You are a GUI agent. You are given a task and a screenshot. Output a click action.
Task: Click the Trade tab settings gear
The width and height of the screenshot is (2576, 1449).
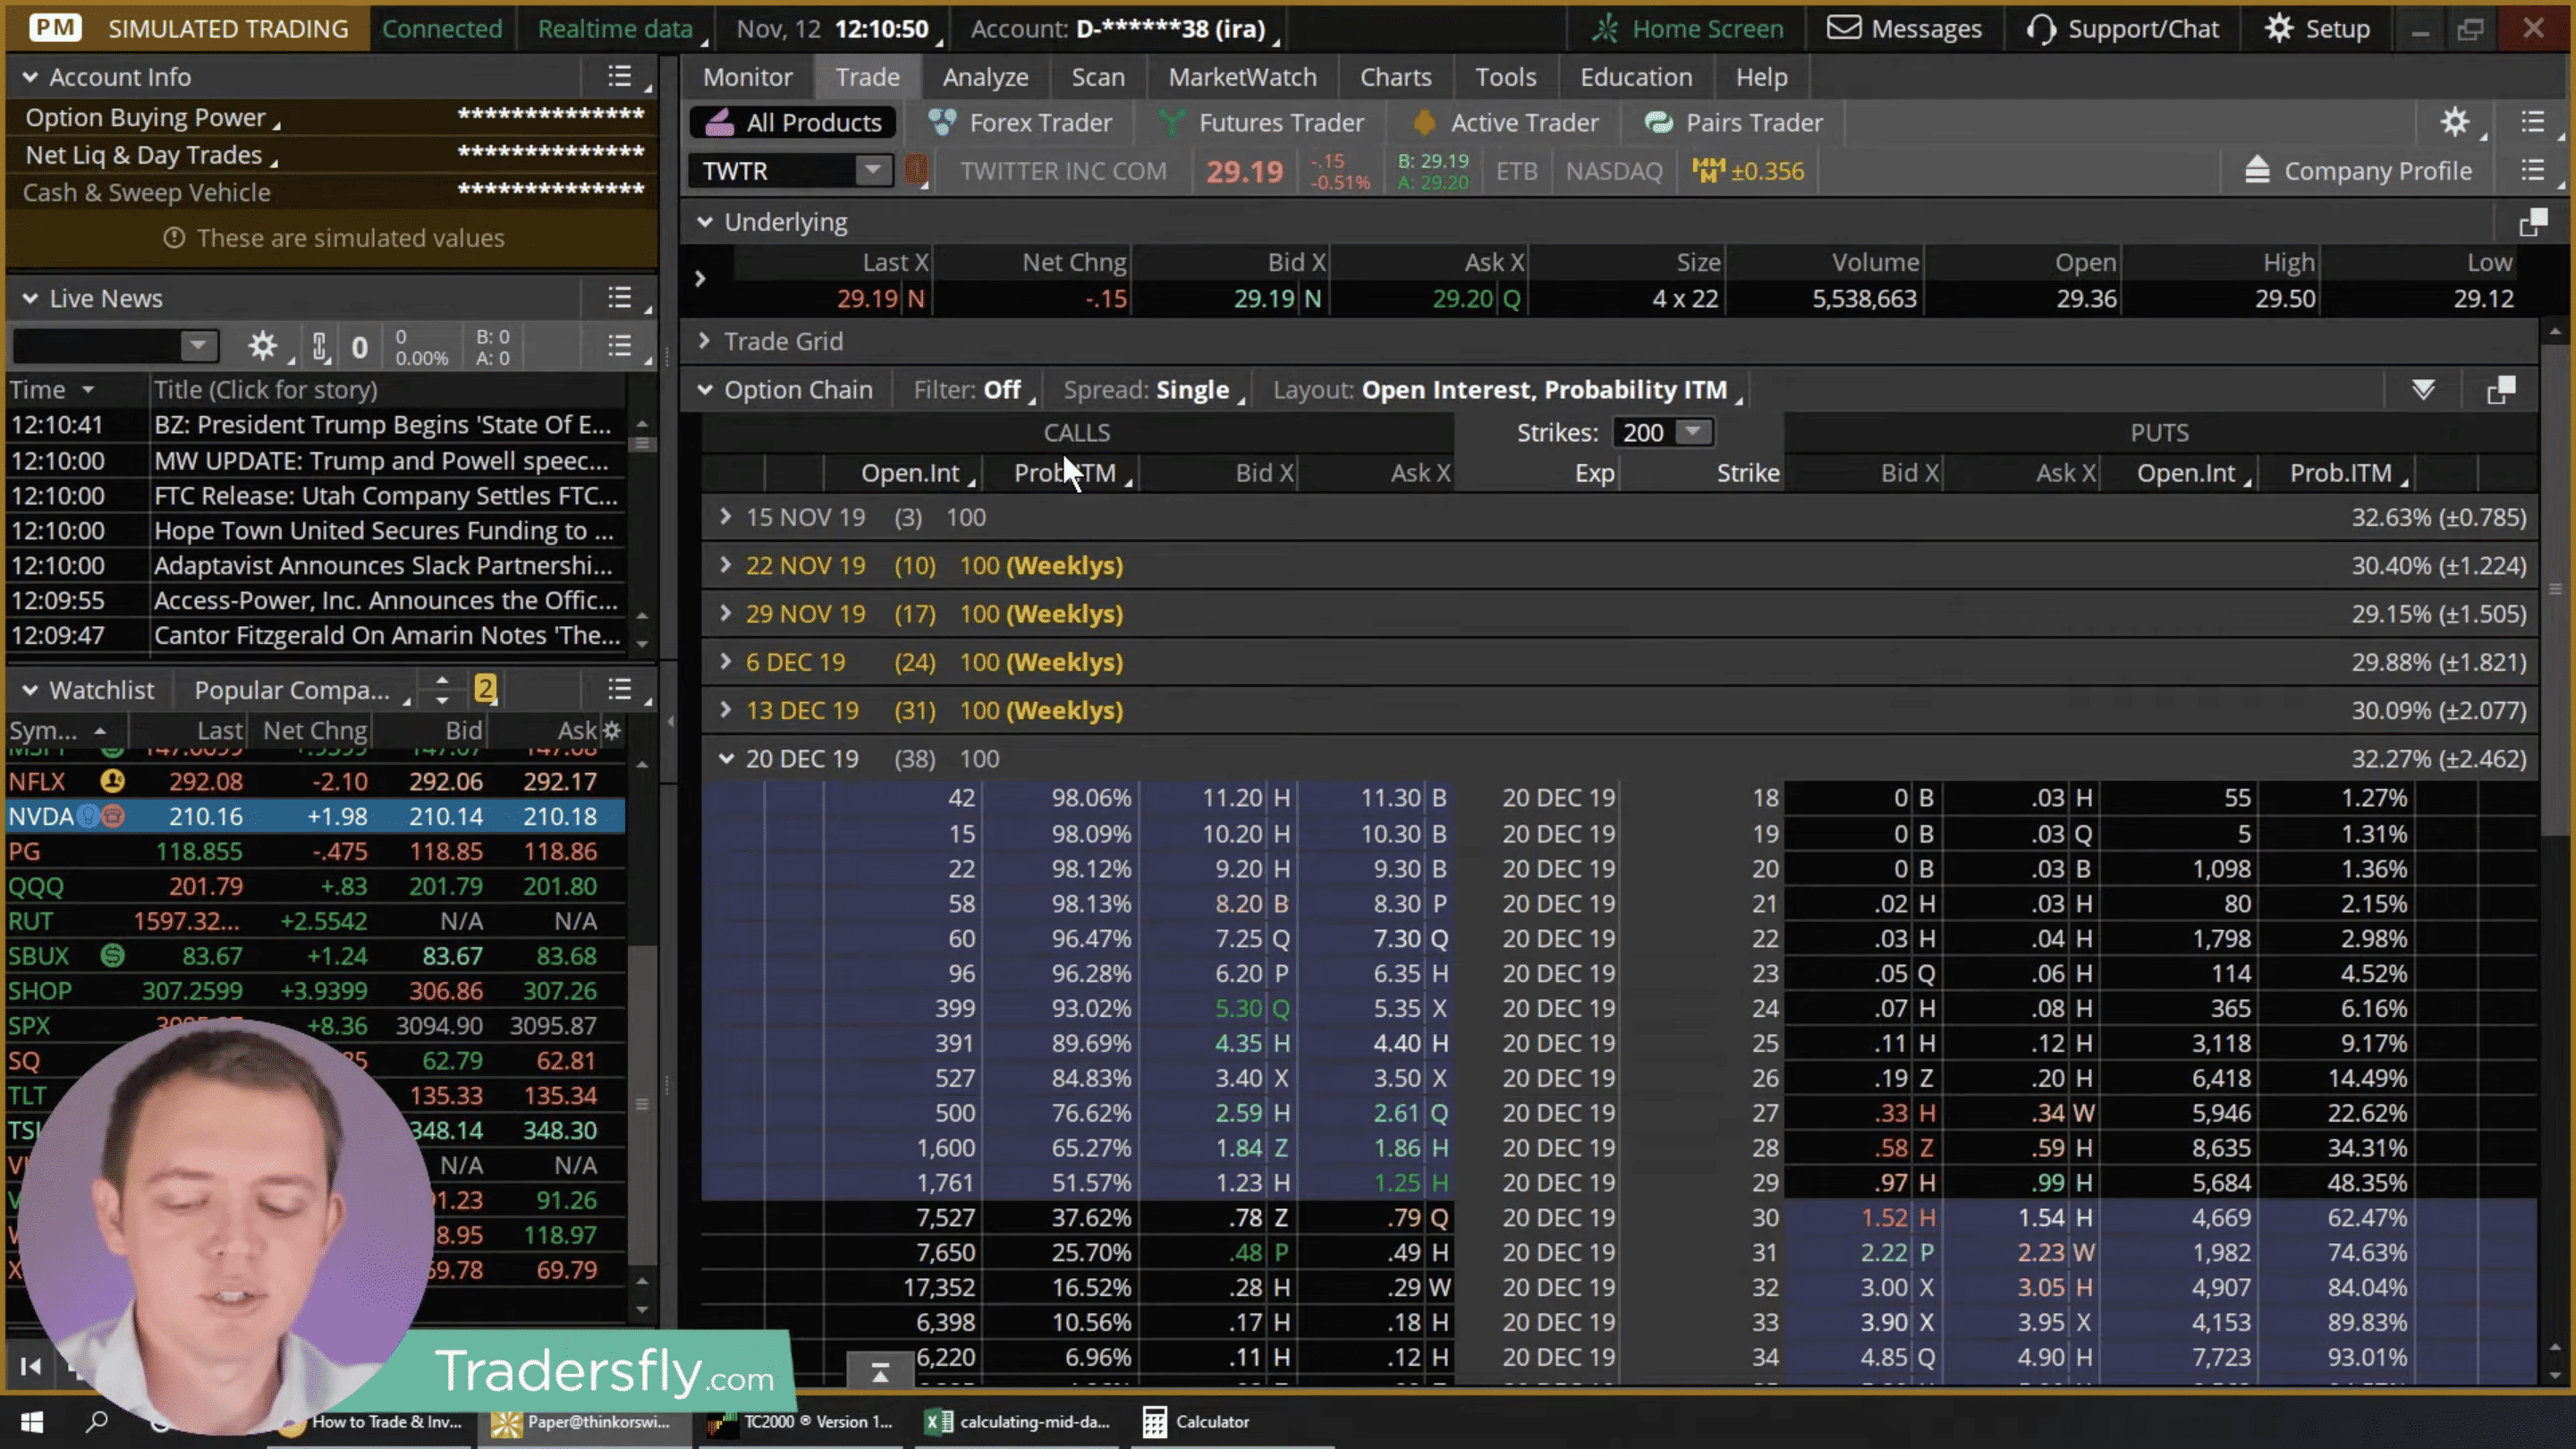coord(2455,122)
